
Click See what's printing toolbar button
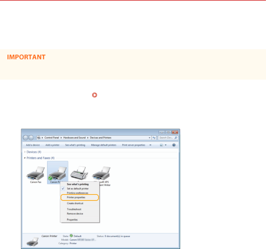75,145
